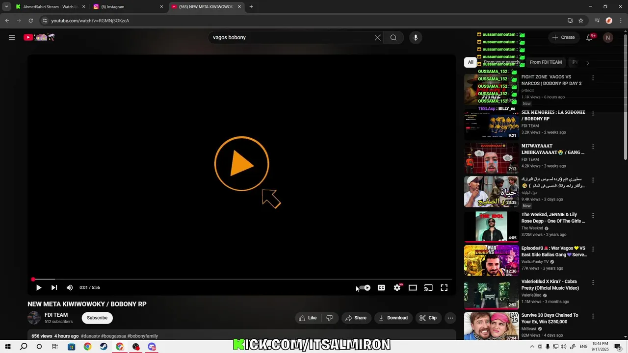Subscribe to FDI TEAM

pyautogui.click(x=97, y=318)
